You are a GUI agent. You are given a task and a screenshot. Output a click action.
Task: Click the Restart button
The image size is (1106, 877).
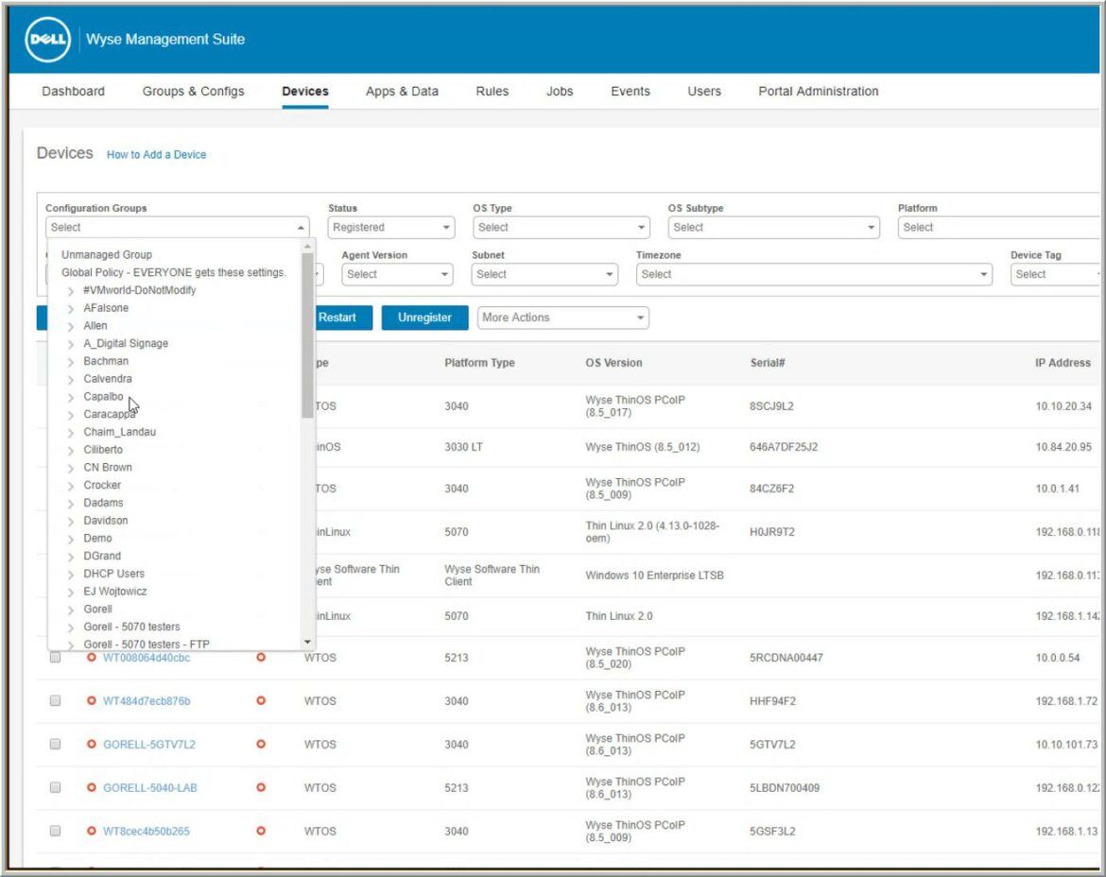click(343, 318)
